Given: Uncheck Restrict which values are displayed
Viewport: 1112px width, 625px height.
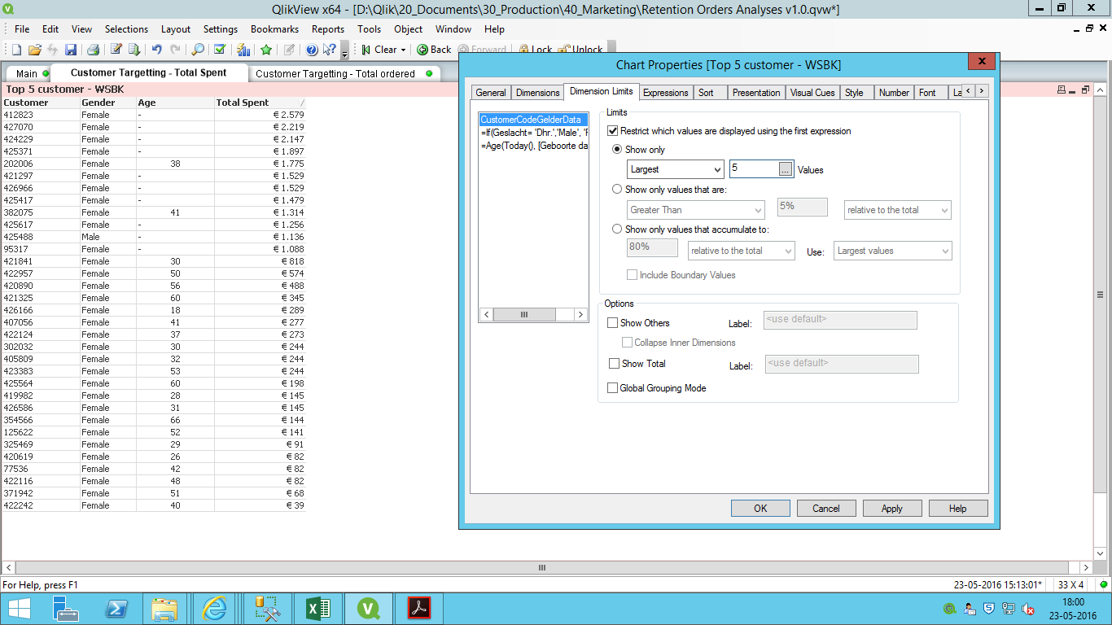Looking at the screenshot, I should coord(613,131).
